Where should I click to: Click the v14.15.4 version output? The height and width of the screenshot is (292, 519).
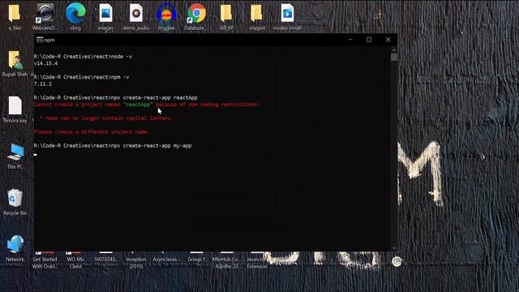pos(45,63)
